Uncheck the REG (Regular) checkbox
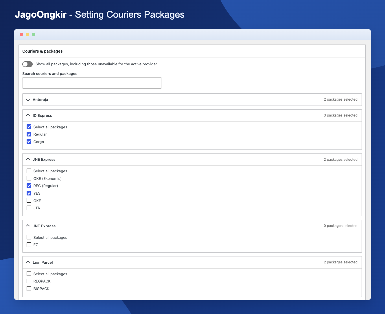 (x=29, y=186)
